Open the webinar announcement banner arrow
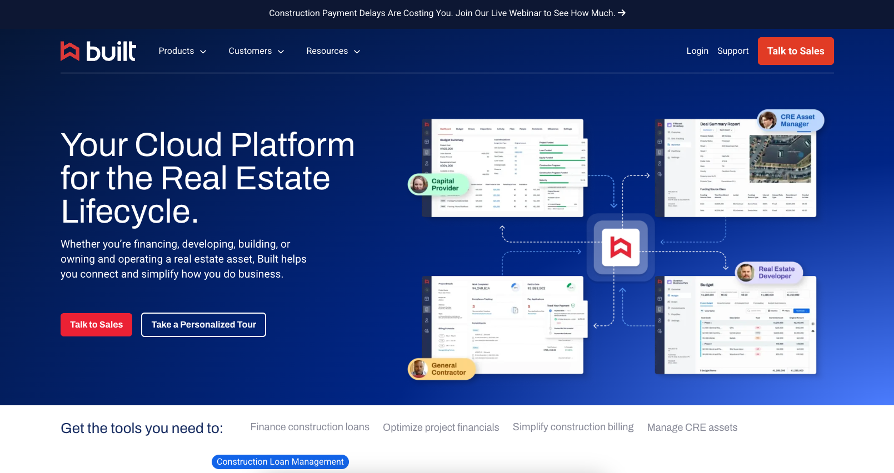This screenshot has width=894, height=473. pyautogui.click(x=622, y=13)
